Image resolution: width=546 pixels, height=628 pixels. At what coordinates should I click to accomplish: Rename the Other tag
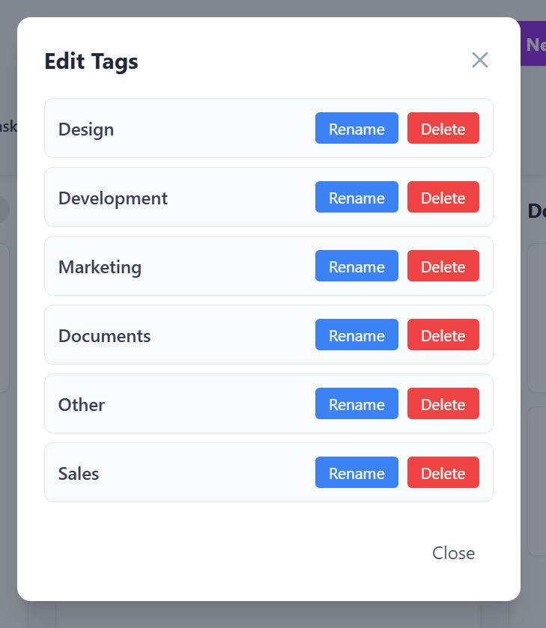pyautogui.click(x=357, y=404)
